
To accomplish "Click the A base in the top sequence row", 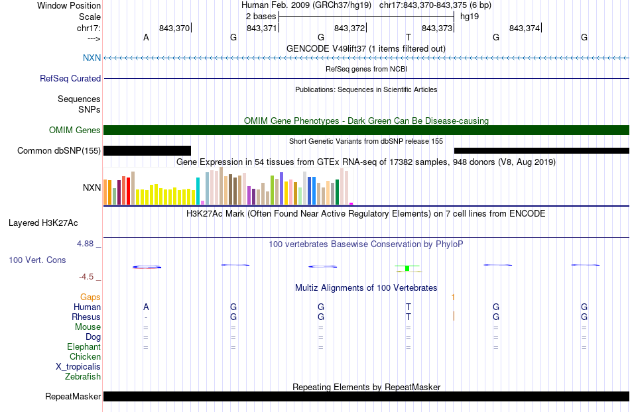I will (146, 37).
